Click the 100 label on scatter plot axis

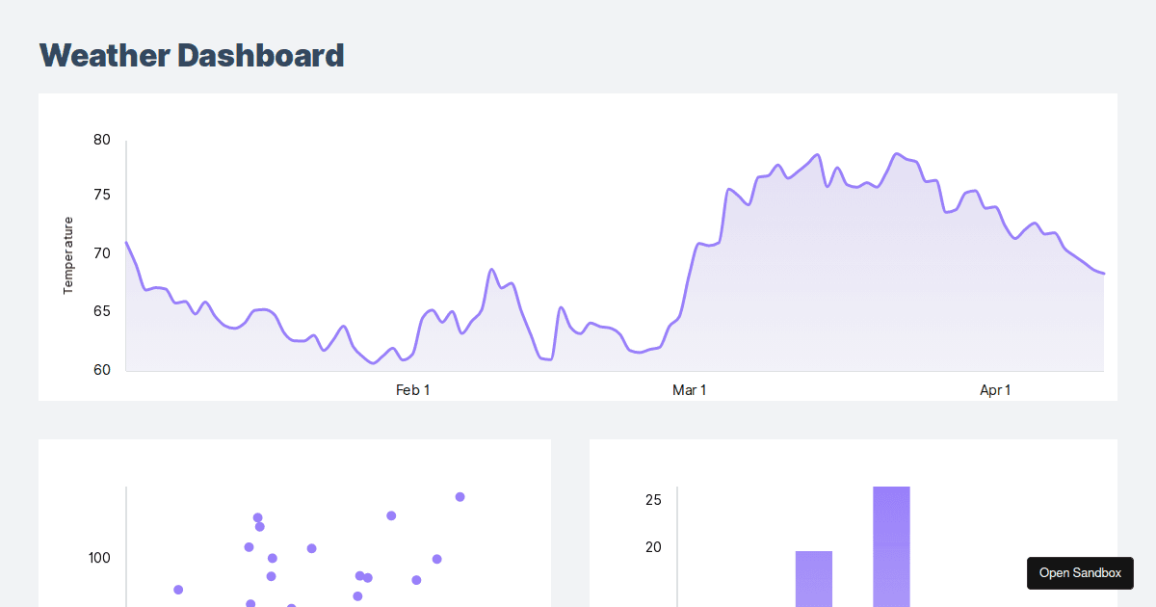point(99,558)
